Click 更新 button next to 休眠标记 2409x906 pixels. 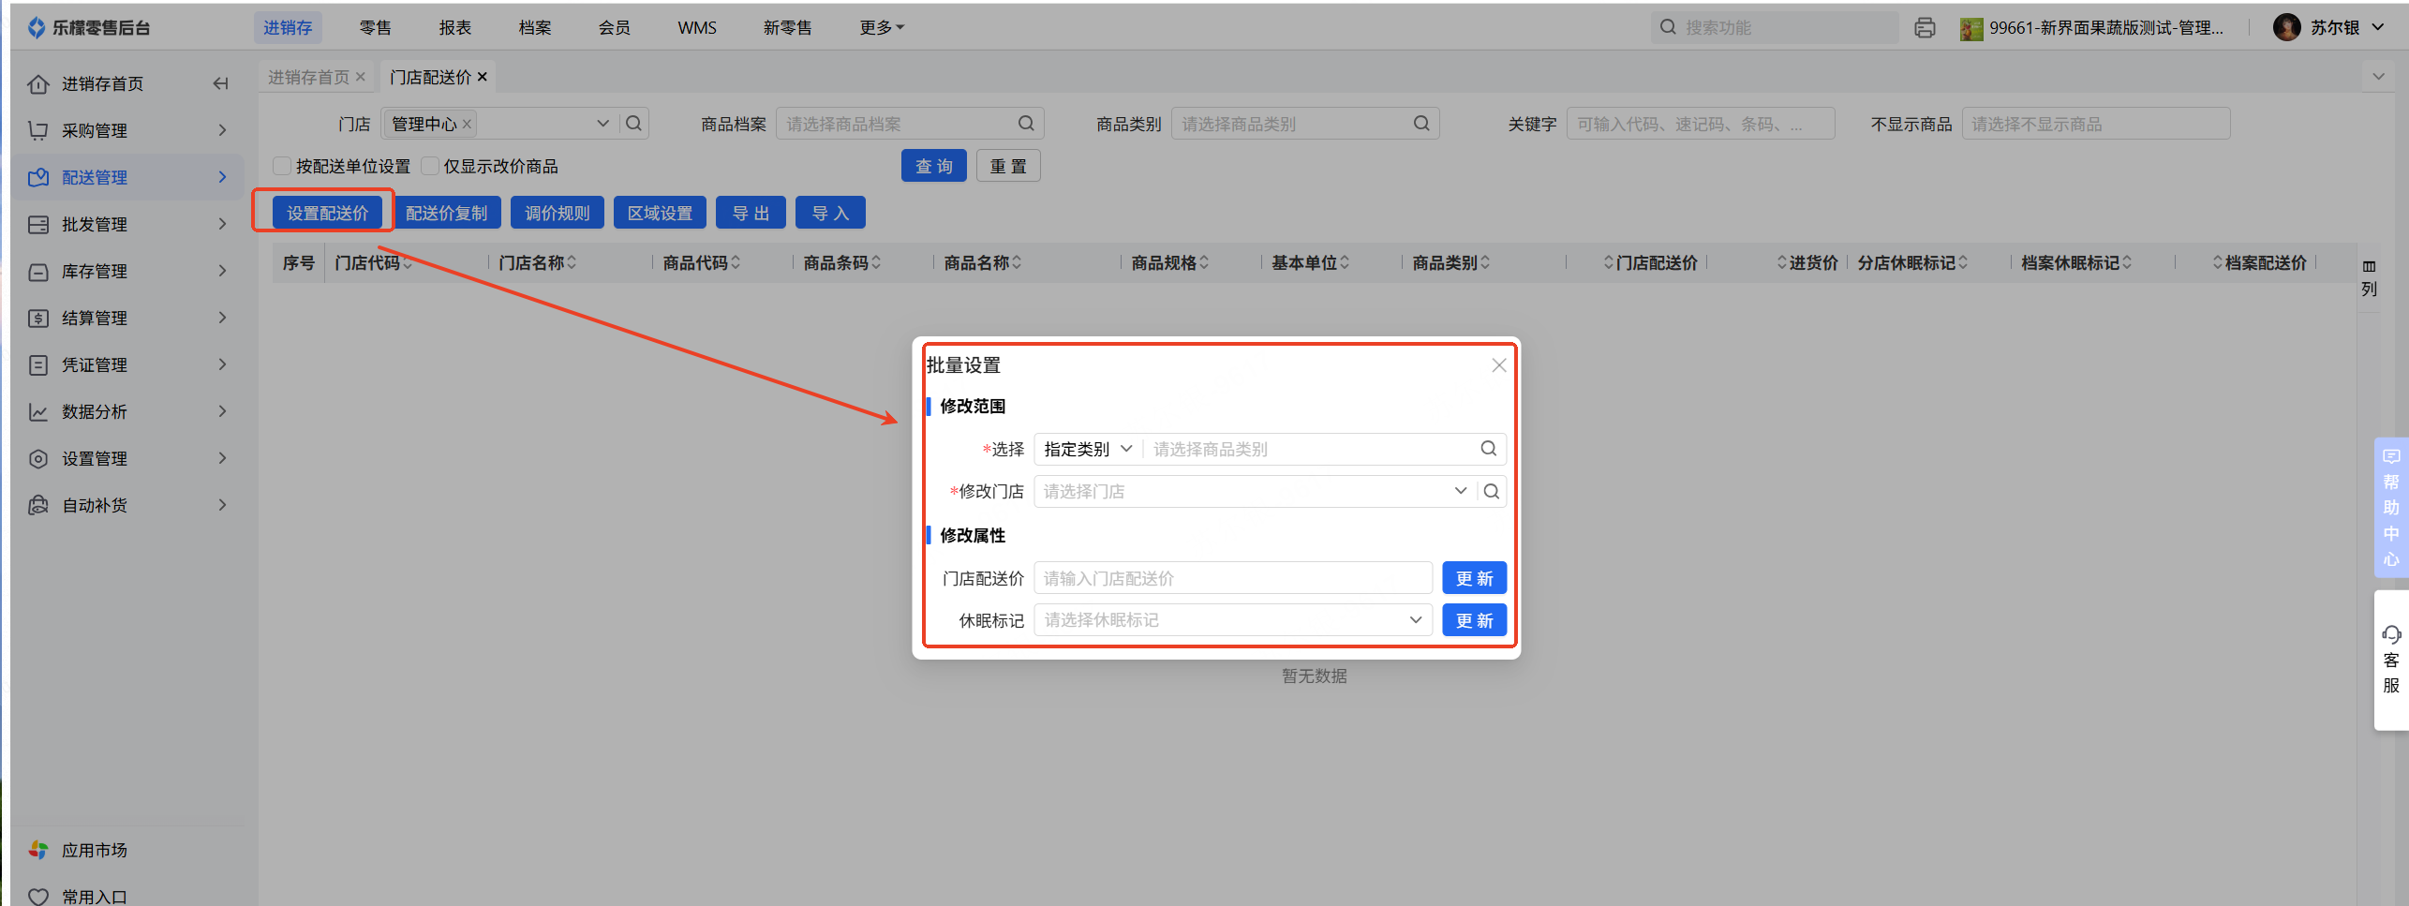[x=1474, y=620]
